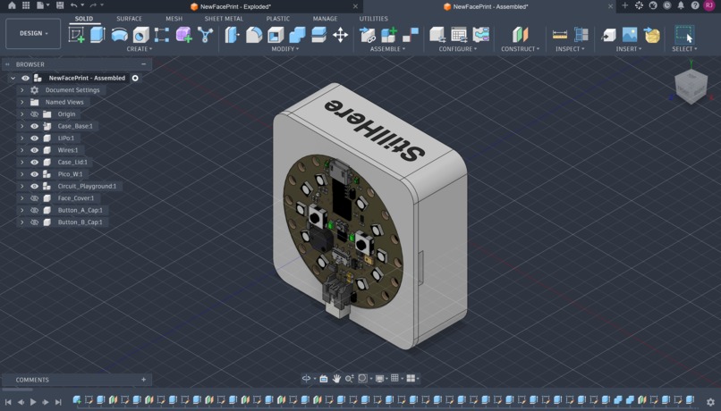Select the Revolve tool
721x411 pixels.
pos(120,35)
